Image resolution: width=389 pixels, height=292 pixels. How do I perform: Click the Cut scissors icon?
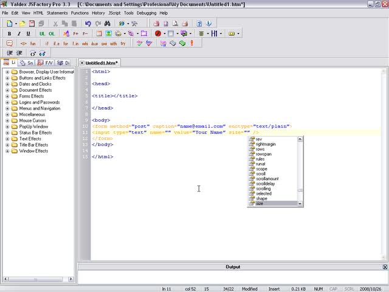(56, 24)
